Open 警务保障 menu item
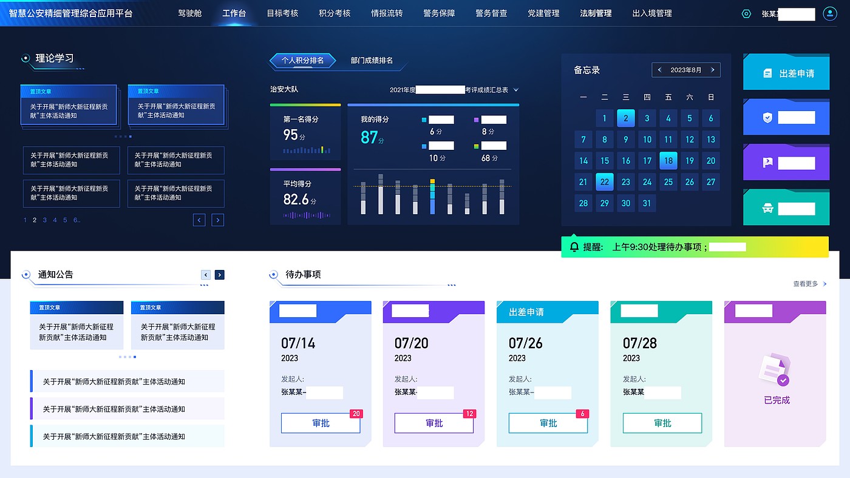 439,13
